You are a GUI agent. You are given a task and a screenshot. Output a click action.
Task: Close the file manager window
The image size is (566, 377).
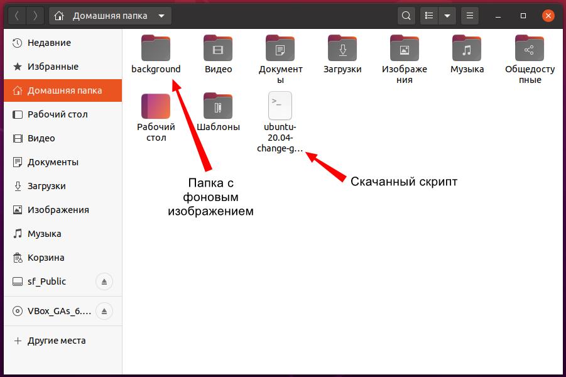coord(548,16)
